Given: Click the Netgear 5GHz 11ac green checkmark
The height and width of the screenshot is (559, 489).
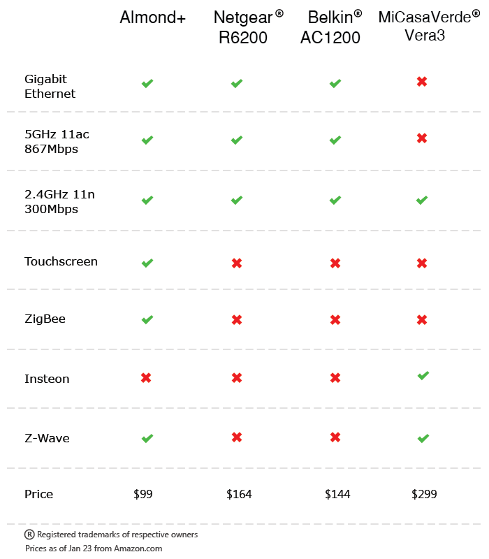Looking at the screenshot, I should 237,140.
